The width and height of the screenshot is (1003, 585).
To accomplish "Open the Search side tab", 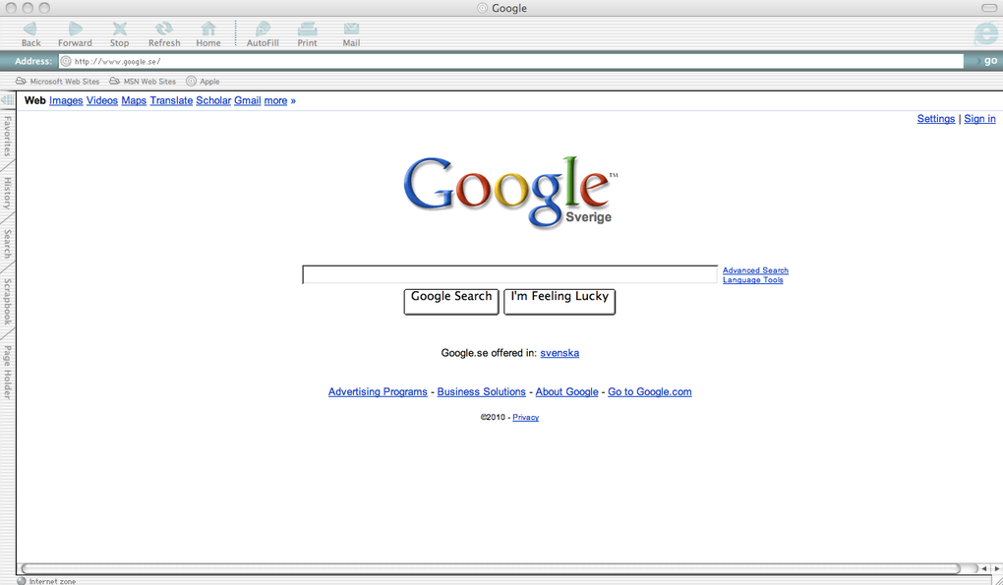I will tap(7, 244).
